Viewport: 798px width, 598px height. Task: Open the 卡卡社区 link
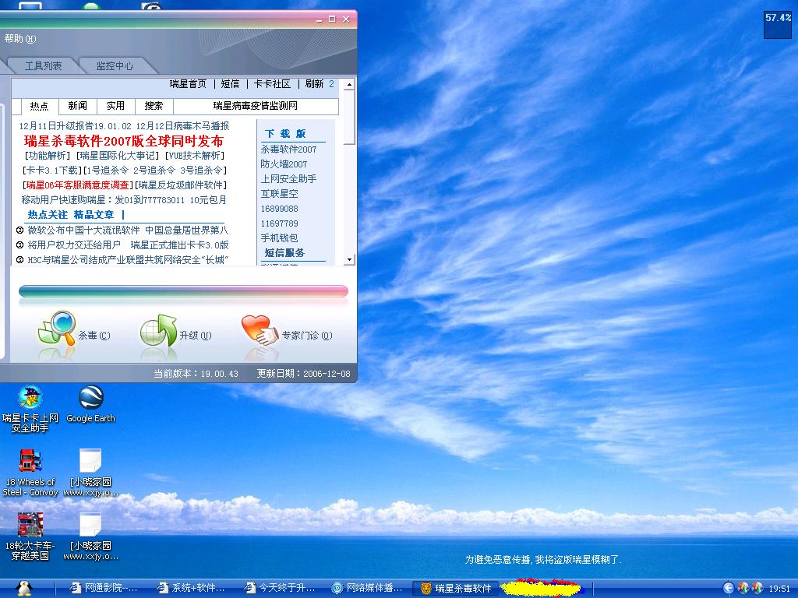pos(272,84)
